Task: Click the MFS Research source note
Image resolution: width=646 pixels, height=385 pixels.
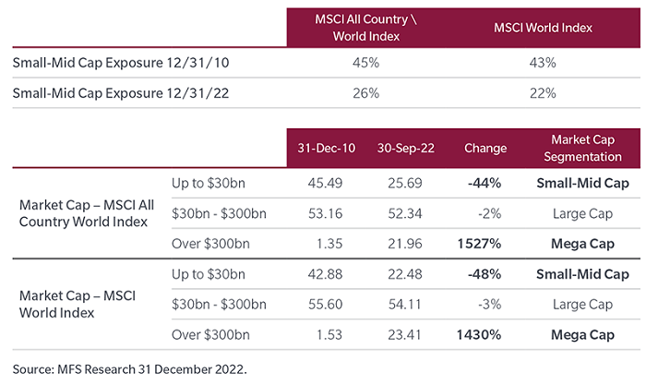Action: pyautogui.click(x=127, y=367)
